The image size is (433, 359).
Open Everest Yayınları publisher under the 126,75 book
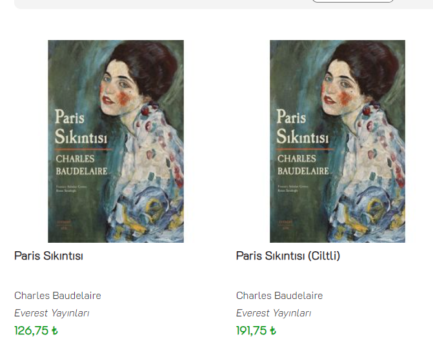(52, 313)
